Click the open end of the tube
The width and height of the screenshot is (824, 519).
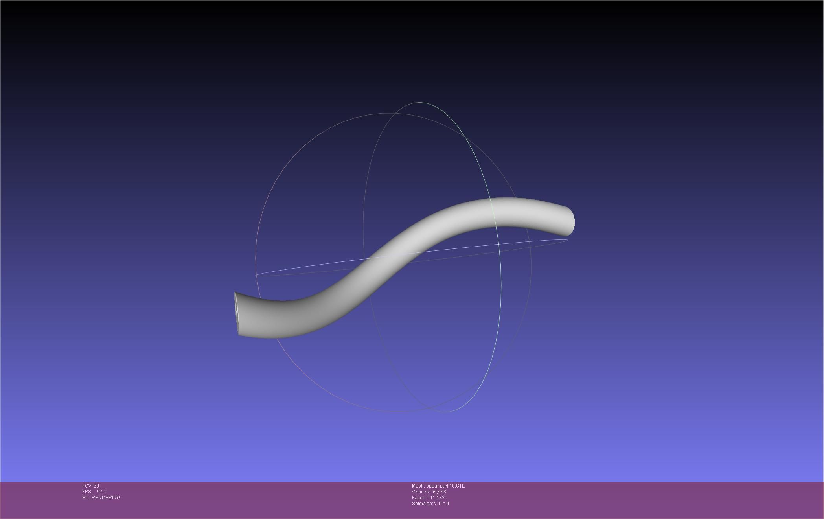237,314
